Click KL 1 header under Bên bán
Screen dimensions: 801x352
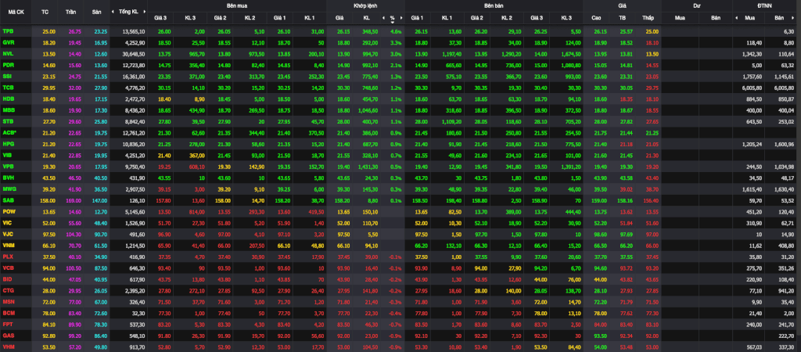(x=447, y=17)
